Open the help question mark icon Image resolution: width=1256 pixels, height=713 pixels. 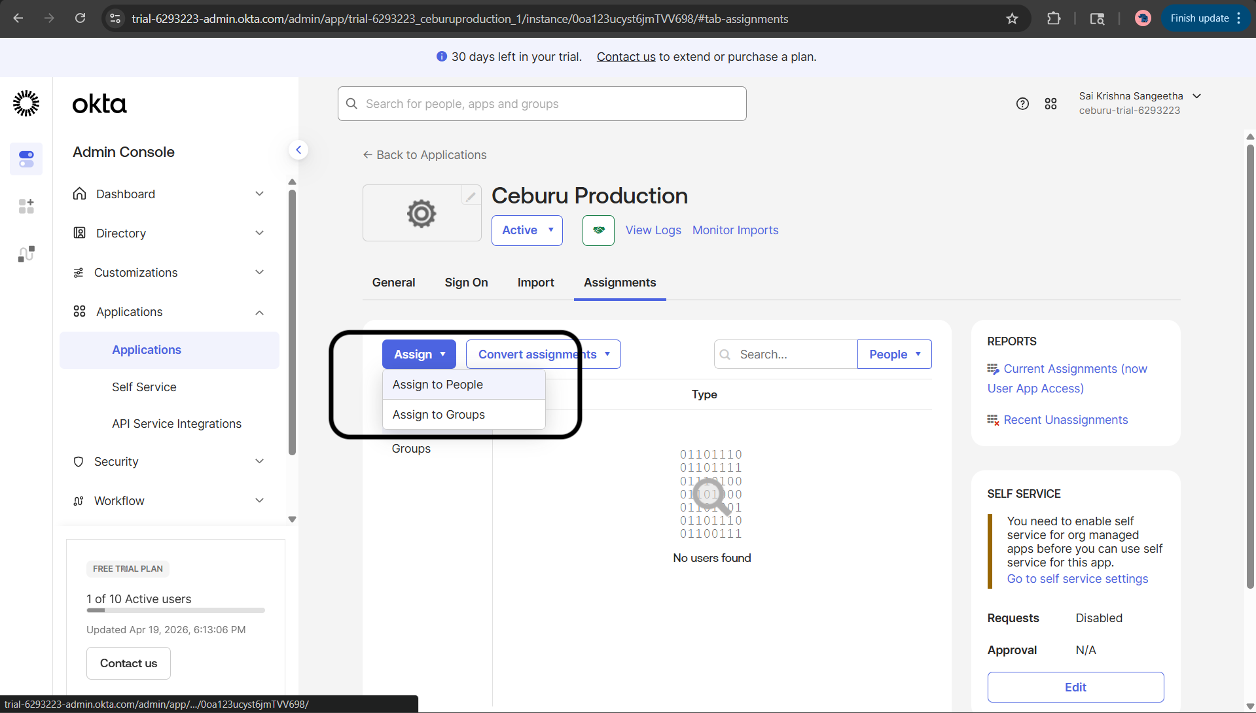click(x=1022, y=103)
